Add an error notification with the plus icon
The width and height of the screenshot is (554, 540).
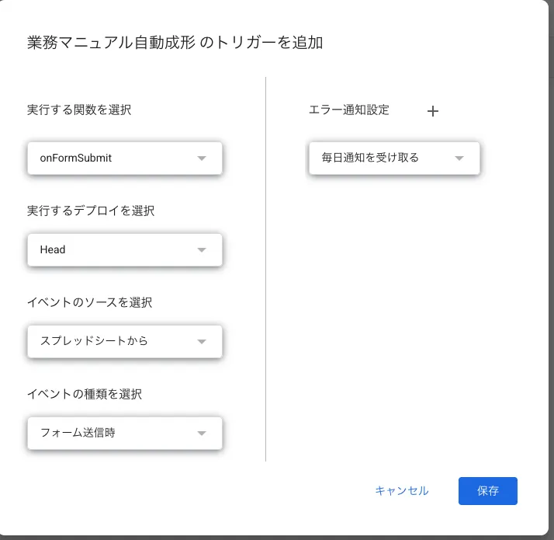pyautogui.click(x=432, y=111)
